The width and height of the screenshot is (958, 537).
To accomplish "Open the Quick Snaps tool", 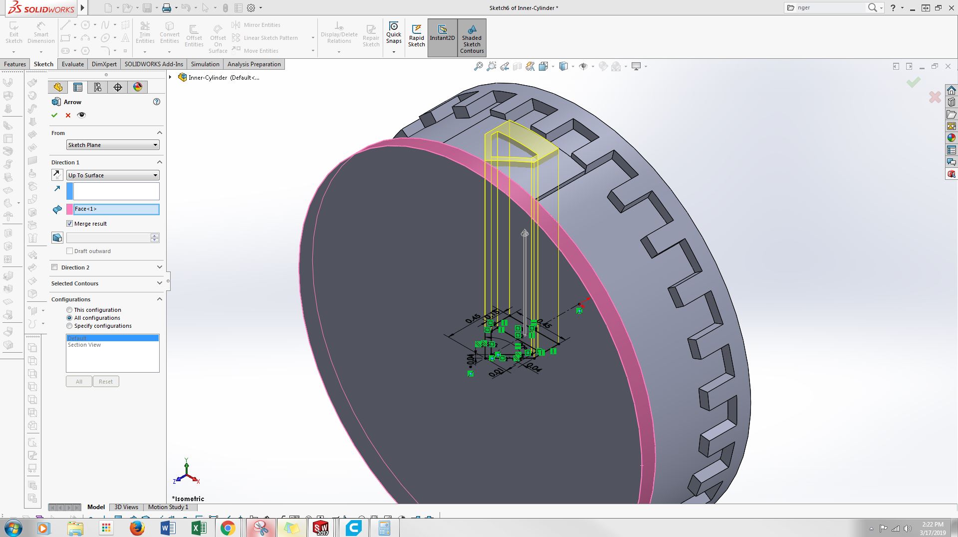I will 394,33.
